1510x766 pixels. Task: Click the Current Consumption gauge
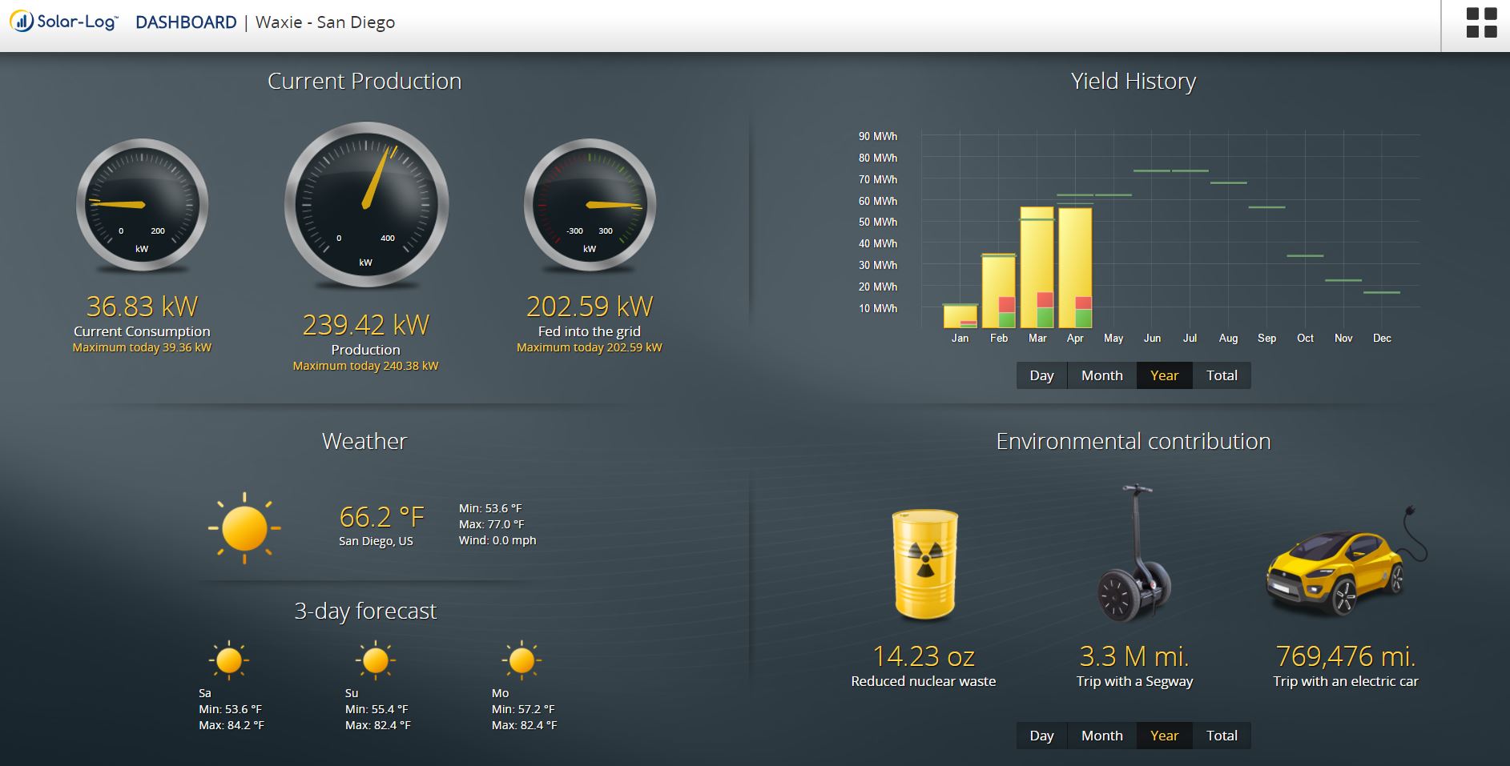(x=142, y=205)
